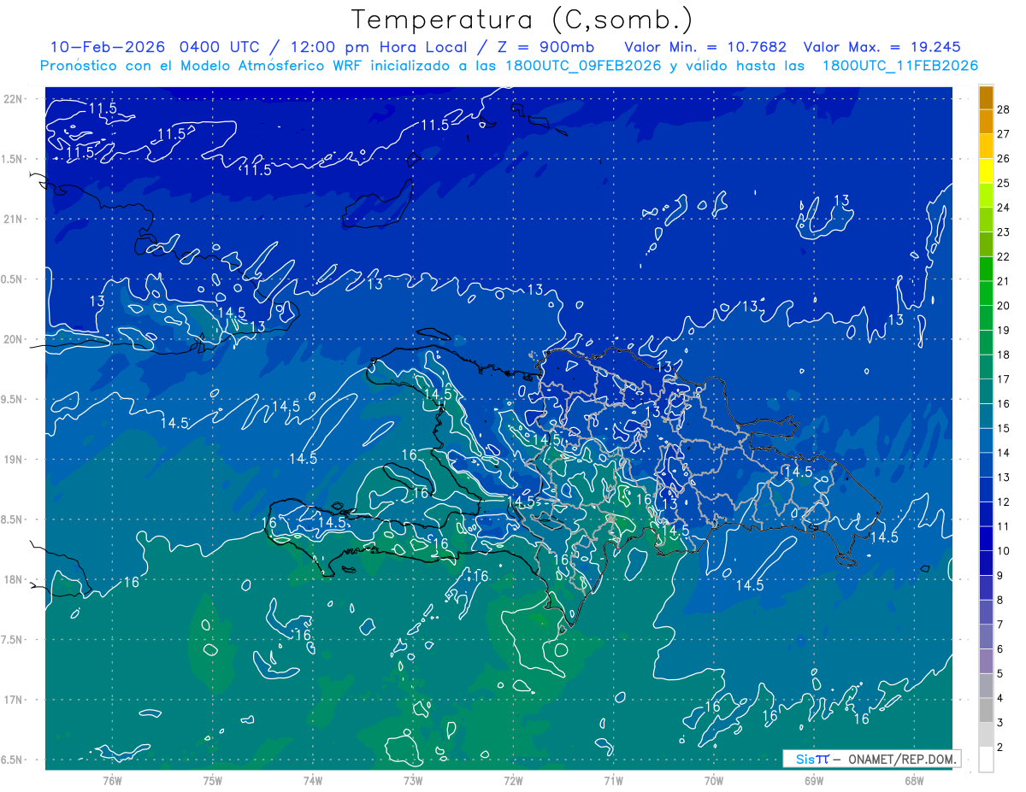Viewport: 1026px width, 792px height.
Task: Click the topmost brown-orange swatch above 28
Action: click(x=986, y=97)
